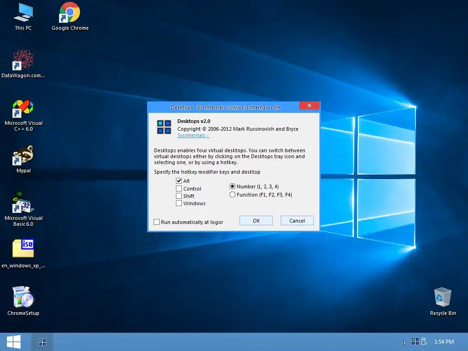Open the This PC desktop icon
Viewport: 468px width, 351px height.
pos(23,16)
